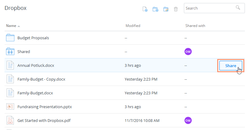This screenshot has width=247, height=130.
Task: Click the Get Started PDF file icon
Action: pyautogui.click(x=11, y=120)
